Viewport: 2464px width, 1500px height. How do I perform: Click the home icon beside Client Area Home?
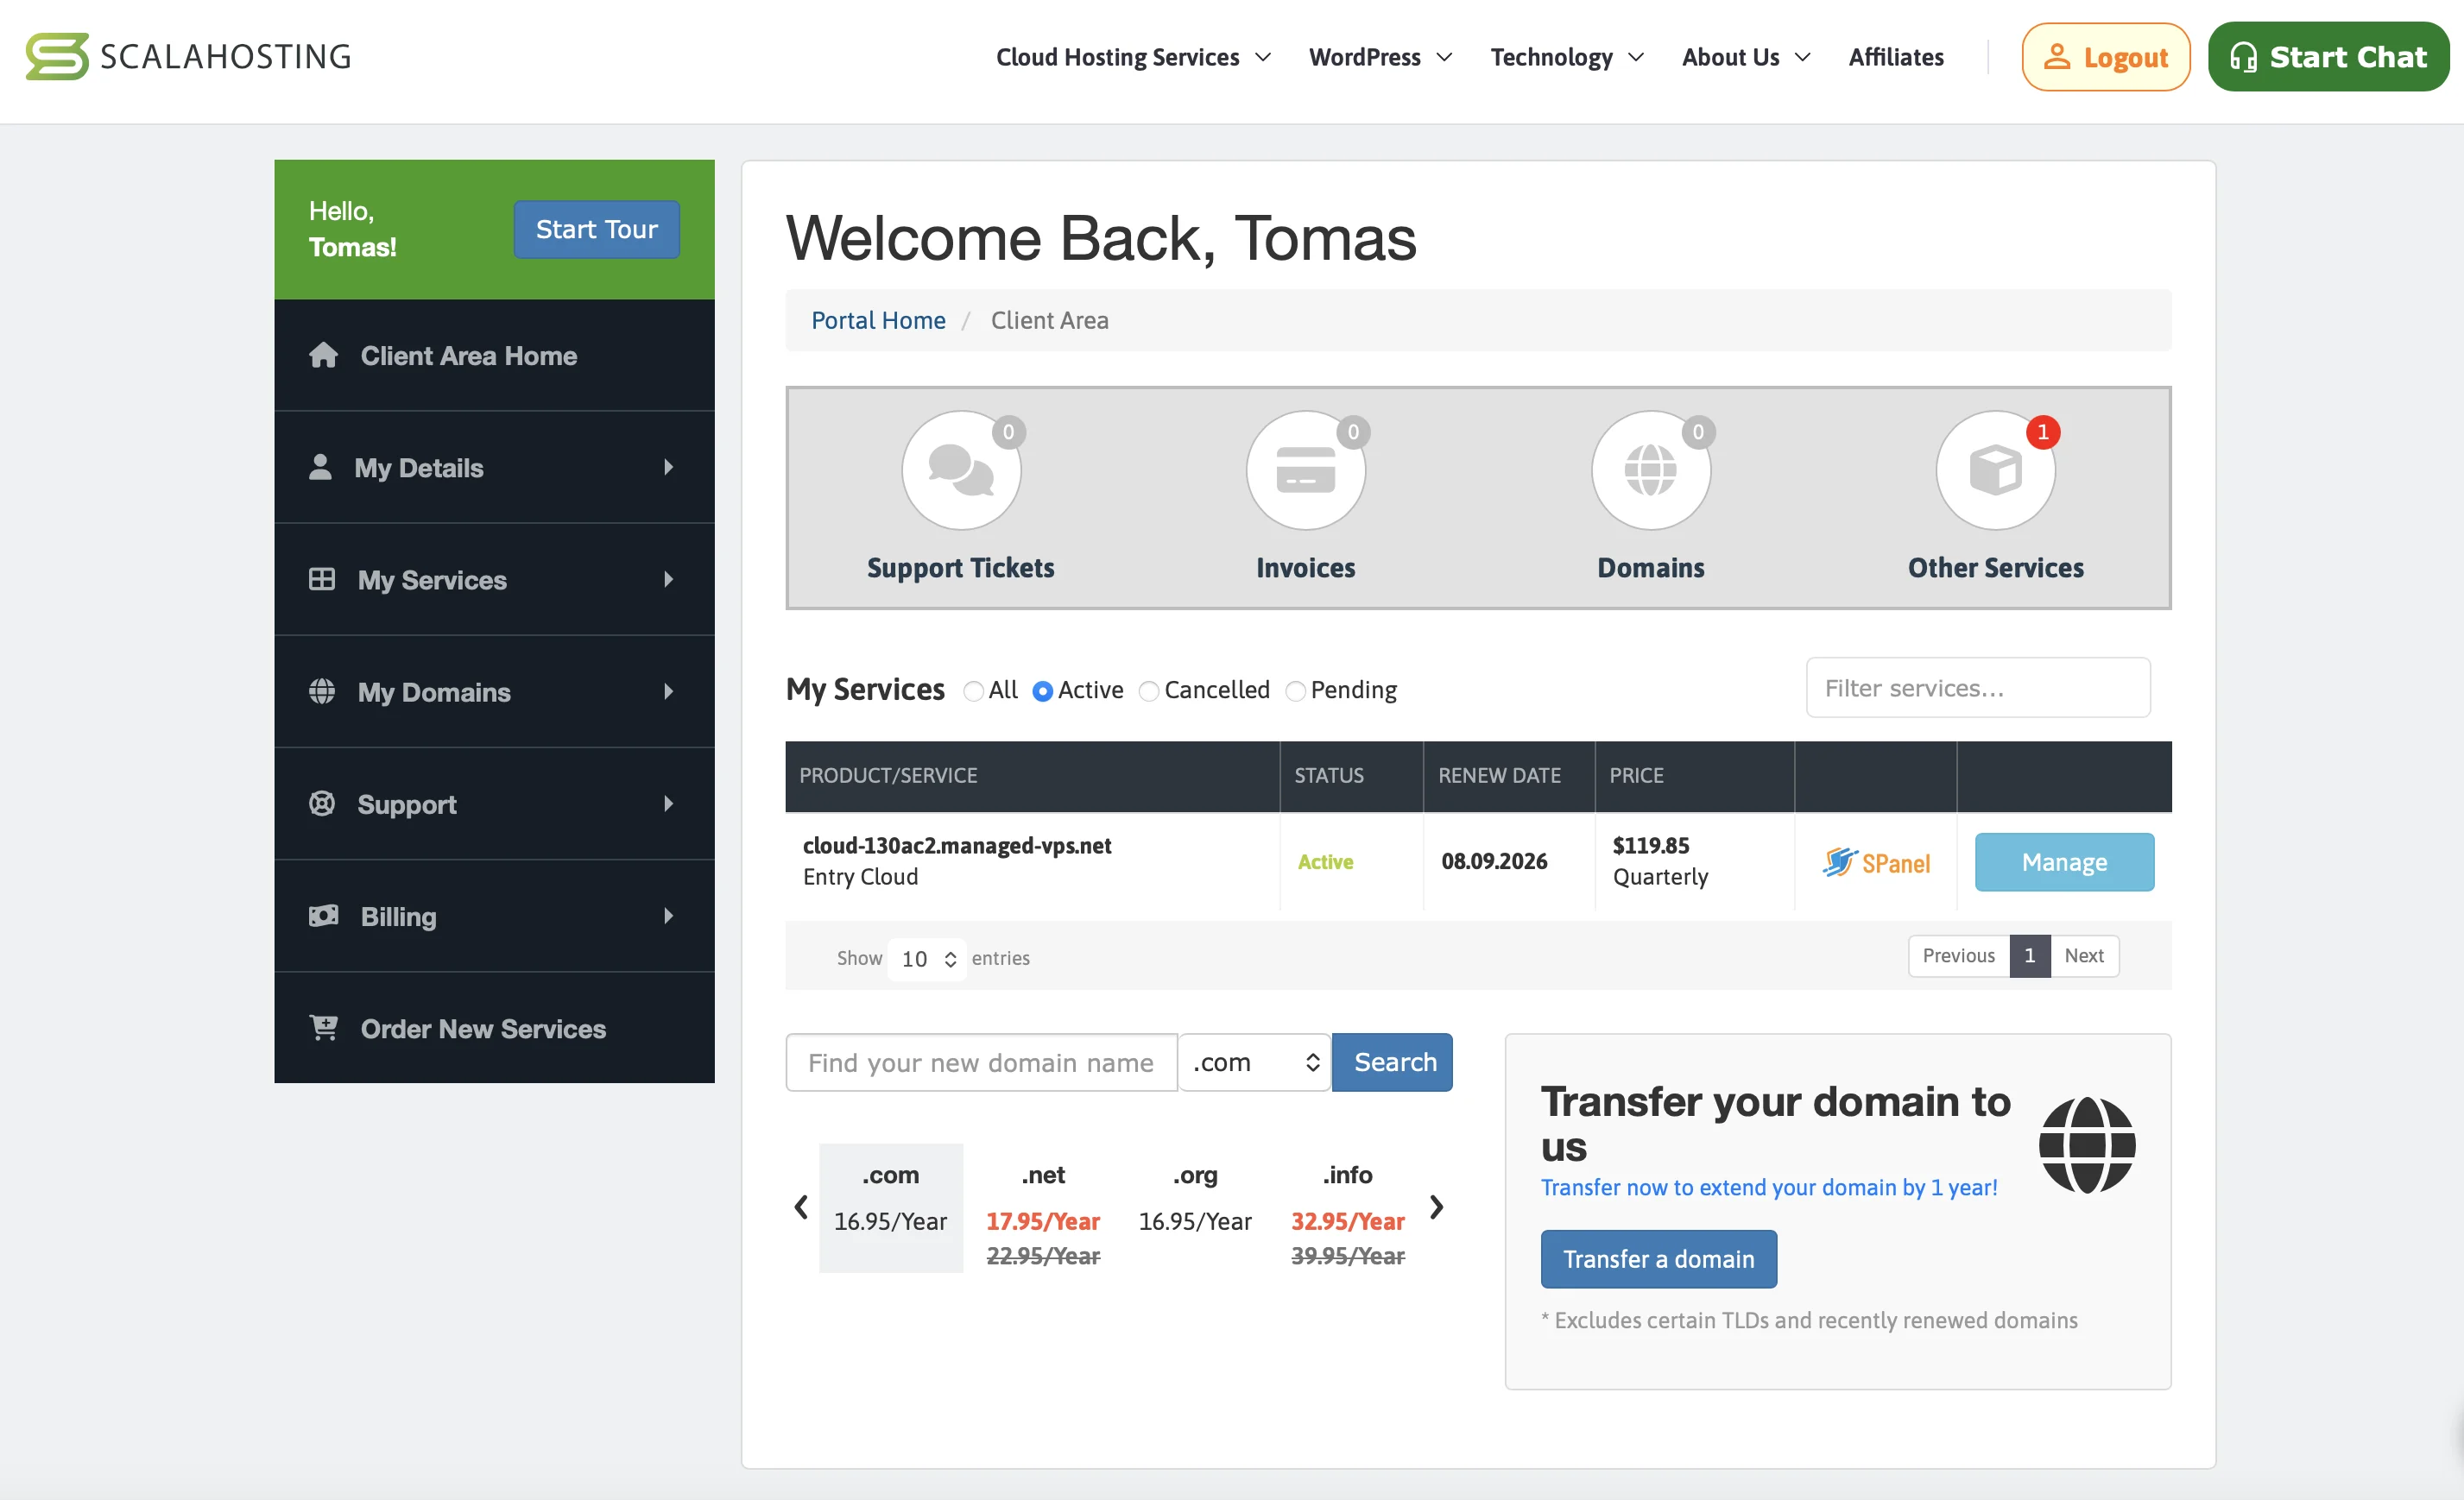coord(323,355)
